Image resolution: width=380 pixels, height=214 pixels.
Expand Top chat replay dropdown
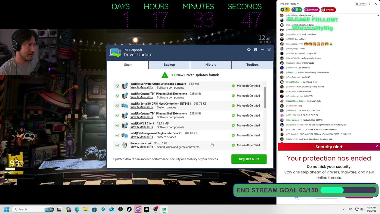point(289,4)
